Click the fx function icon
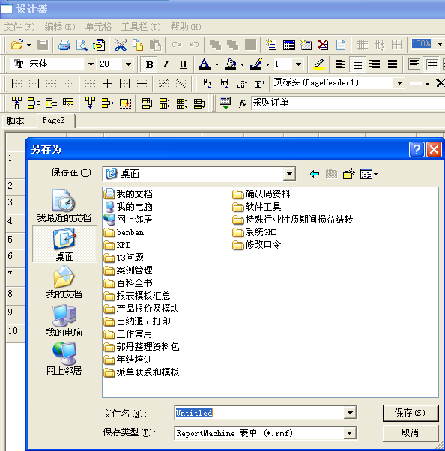The height and width of the screenshot is (451, 445). (243, 103)
